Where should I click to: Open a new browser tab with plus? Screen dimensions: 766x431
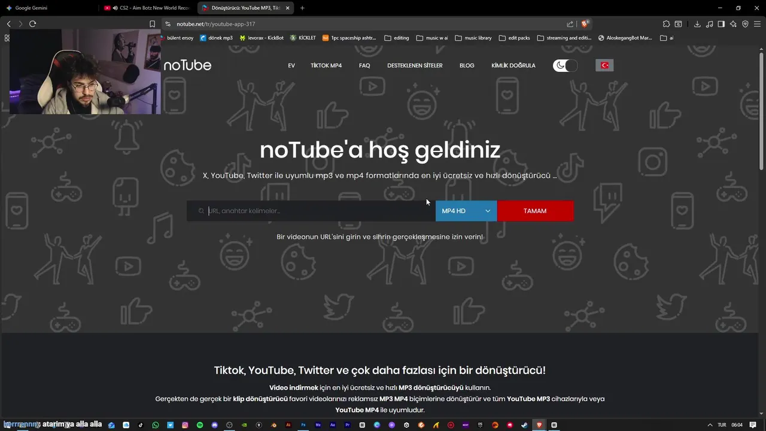point(302,8)
